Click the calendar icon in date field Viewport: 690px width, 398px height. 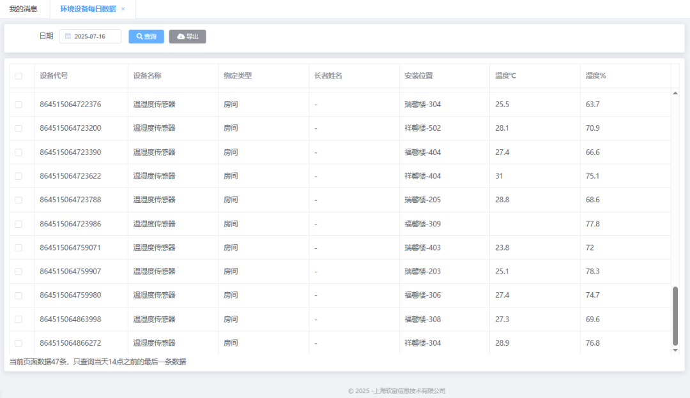coord(68,36)
